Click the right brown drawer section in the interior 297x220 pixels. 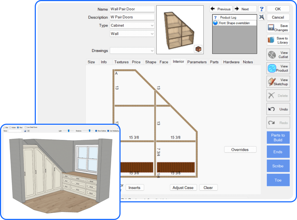point(176,167)
